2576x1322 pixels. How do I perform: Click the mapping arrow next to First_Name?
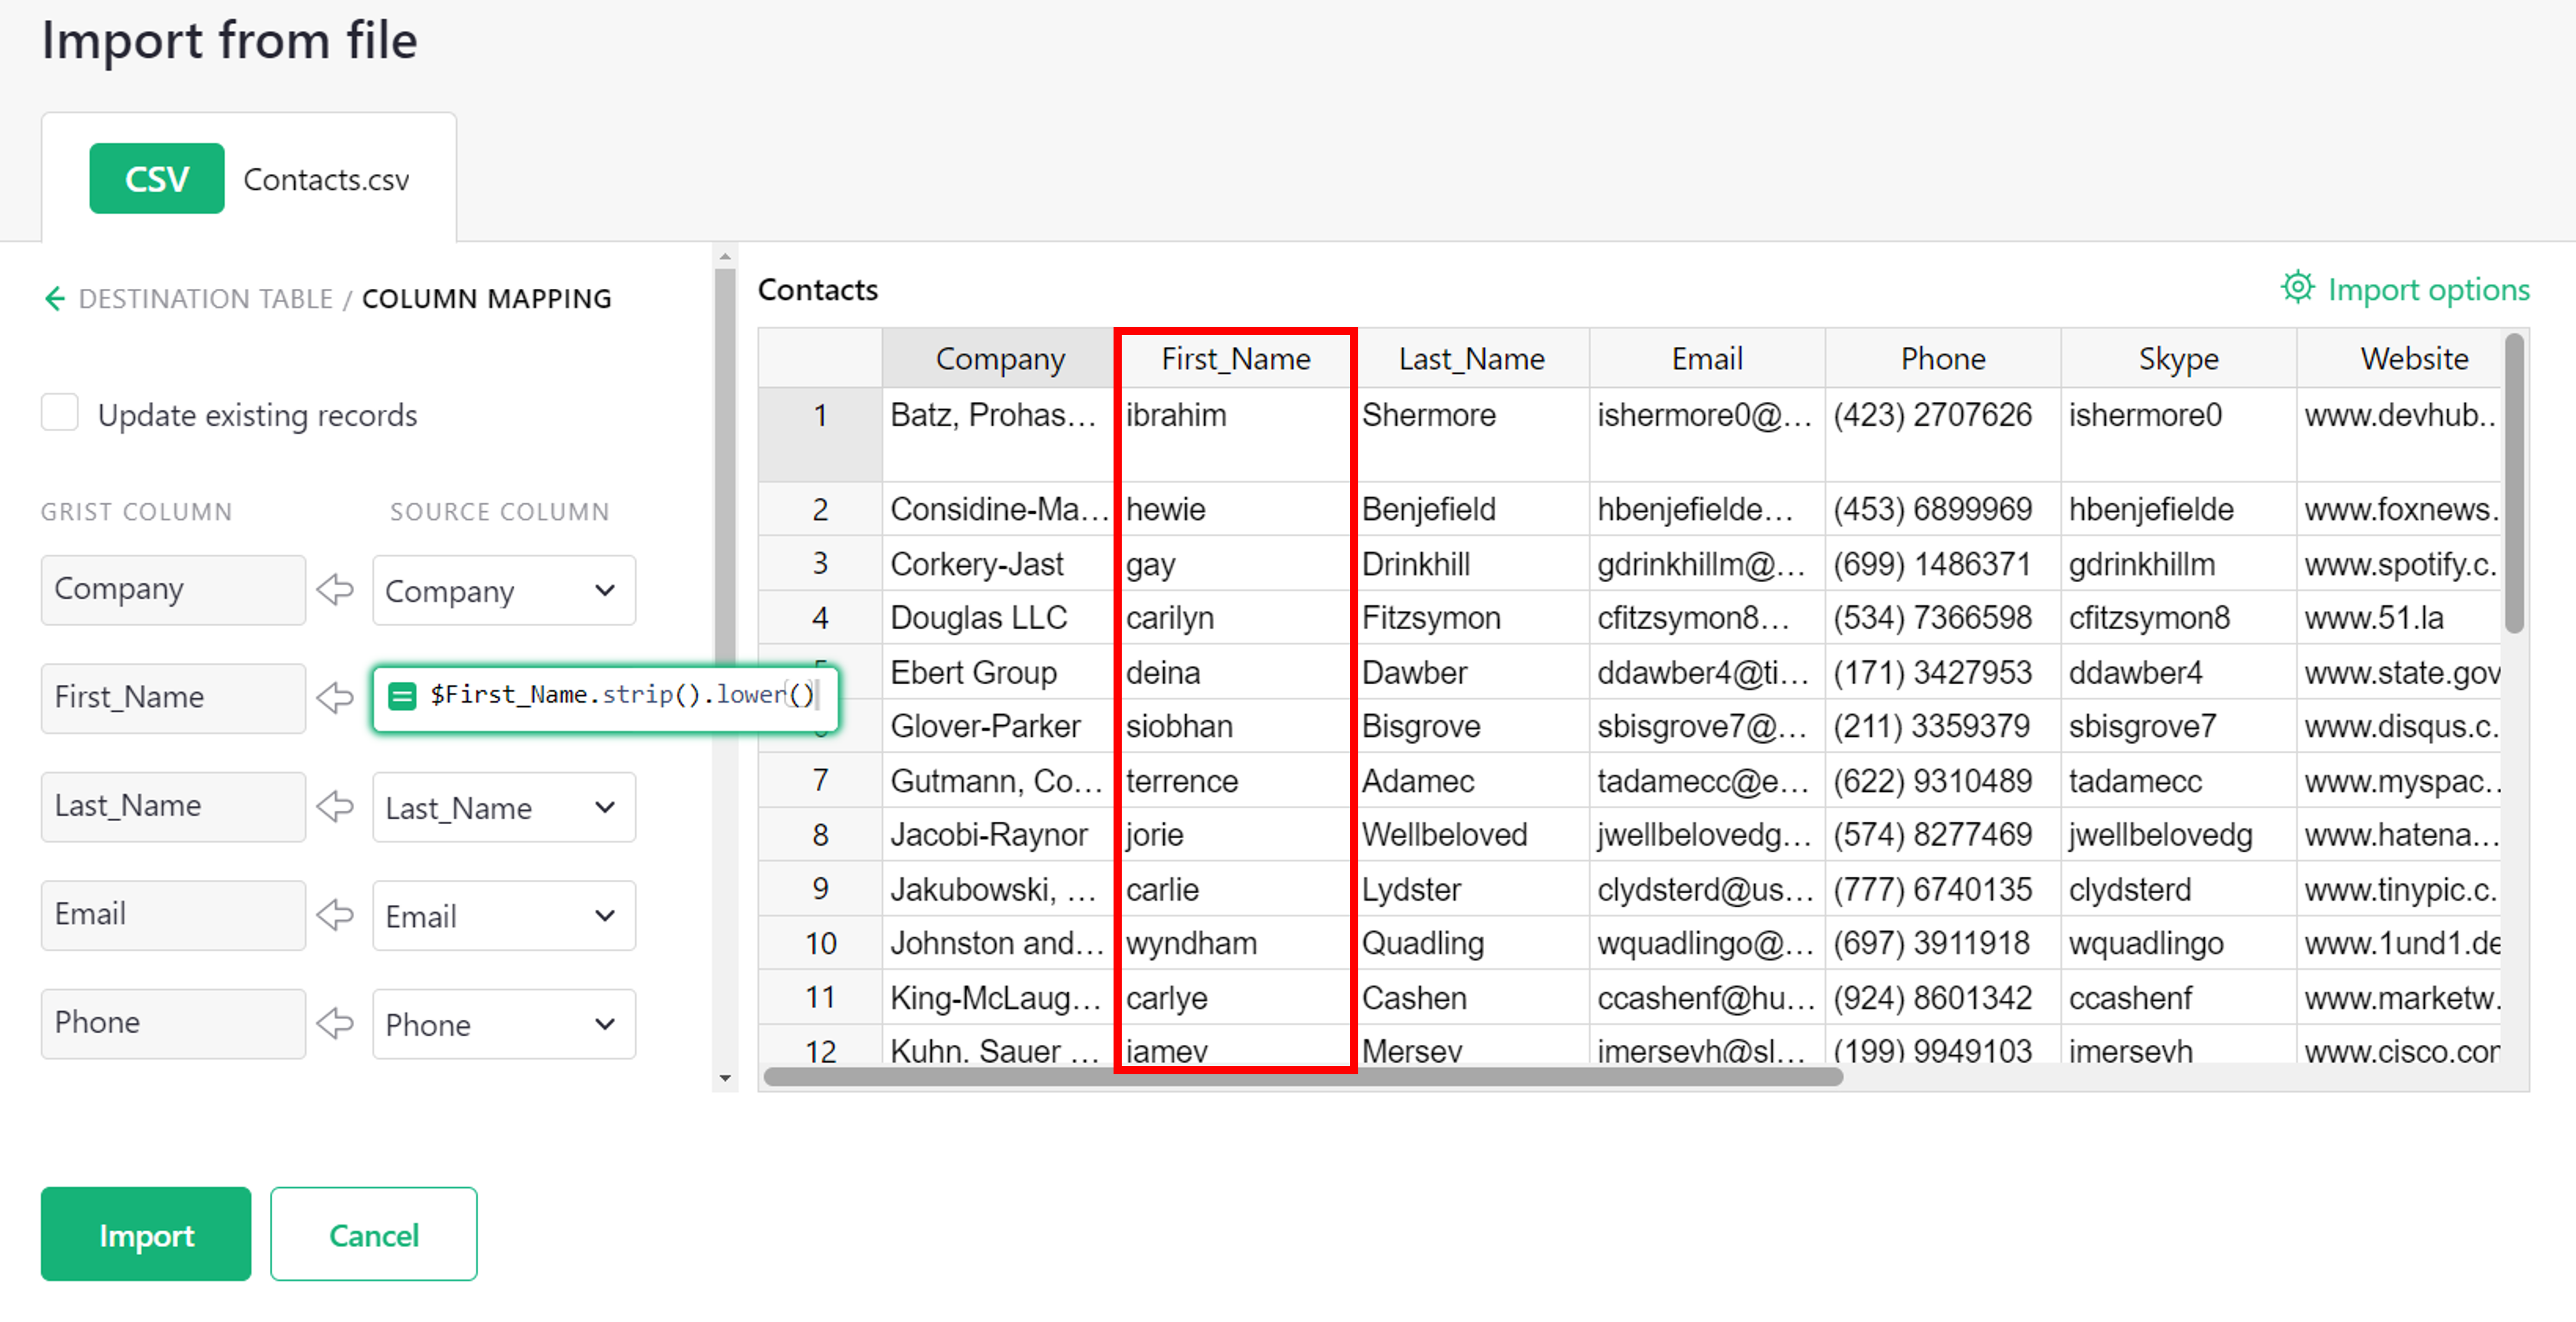coord(336,698)
